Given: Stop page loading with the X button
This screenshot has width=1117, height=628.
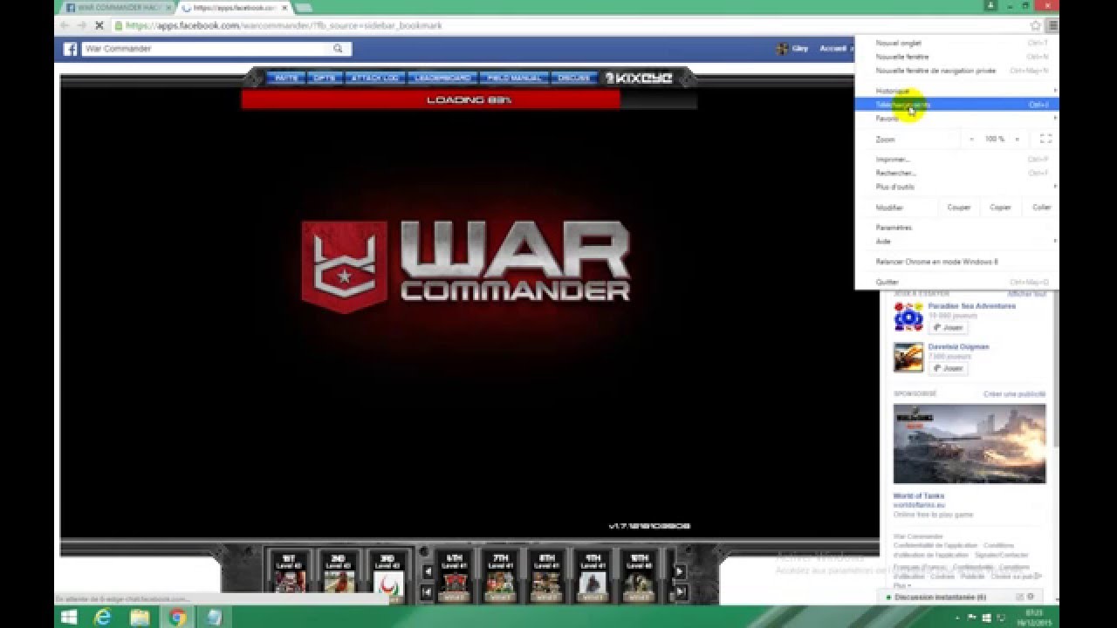Looking at the screenshot, I should pyautogui.click(x=99, y=25).
